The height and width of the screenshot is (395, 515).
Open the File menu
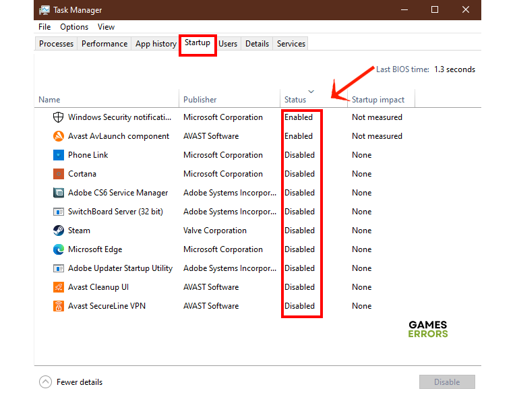point(44,27)
